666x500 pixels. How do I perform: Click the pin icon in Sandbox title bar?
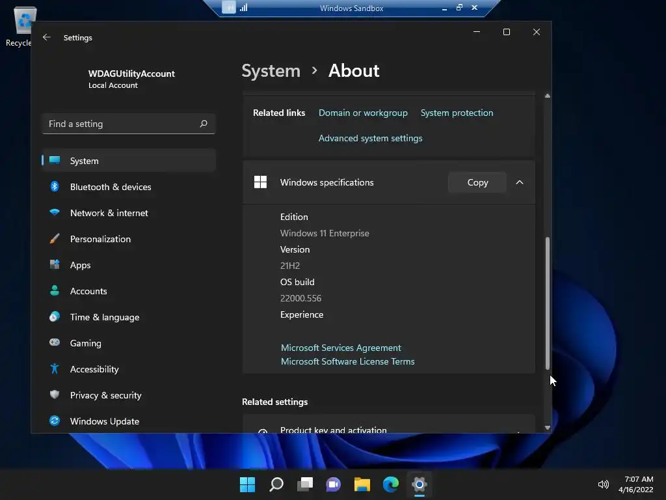229,8
